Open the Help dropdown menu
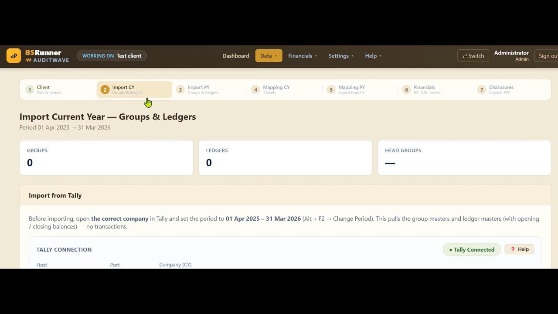Viewport: 558px width, 314px height. tap(373, 56)
